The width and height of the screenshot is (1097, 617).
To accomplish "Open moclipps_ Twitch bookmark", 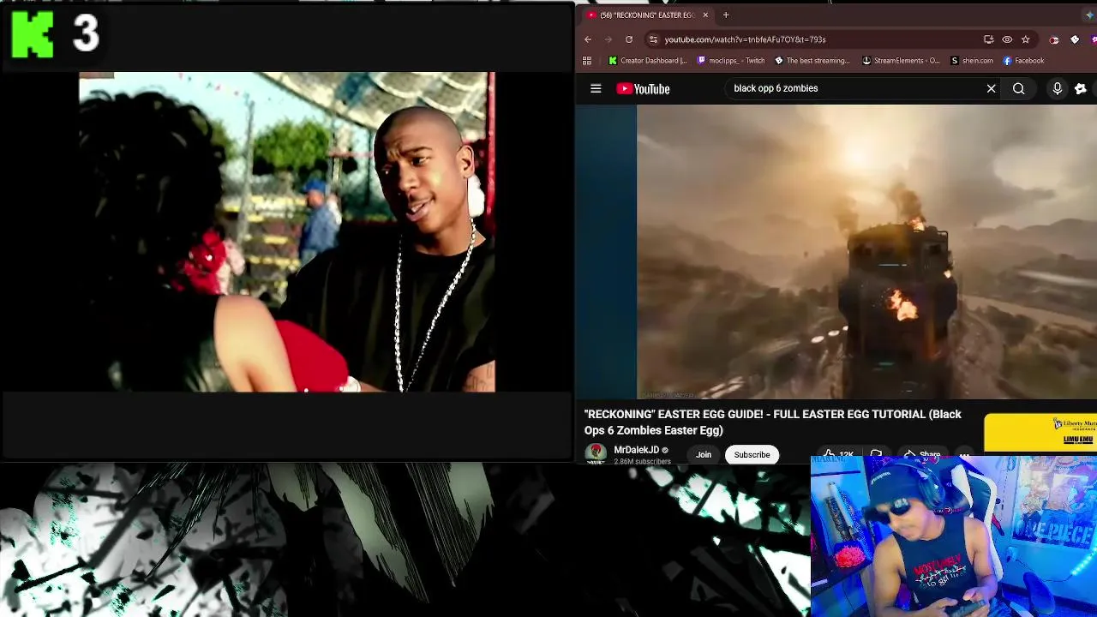I will click(731, 61).
